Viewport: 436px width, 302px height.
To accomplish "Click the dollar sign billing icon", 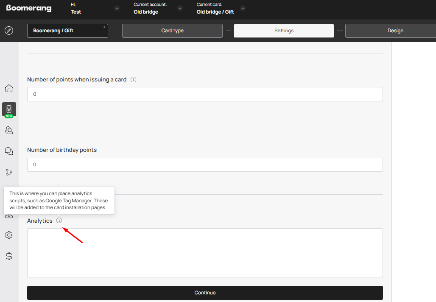I will point(9,256).
